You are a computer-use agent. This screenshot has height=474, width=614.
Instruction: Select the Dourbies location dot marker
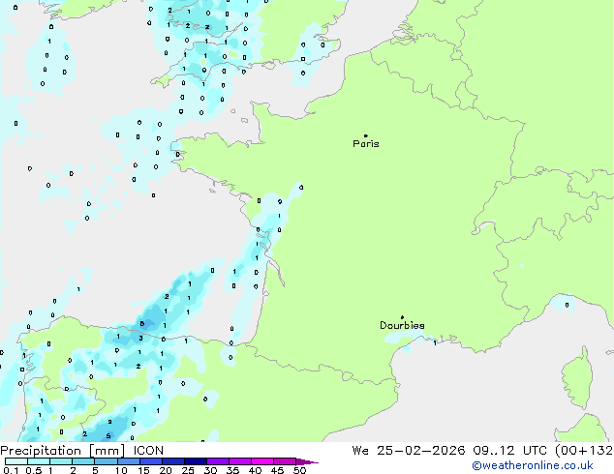[x=402, y=317]
